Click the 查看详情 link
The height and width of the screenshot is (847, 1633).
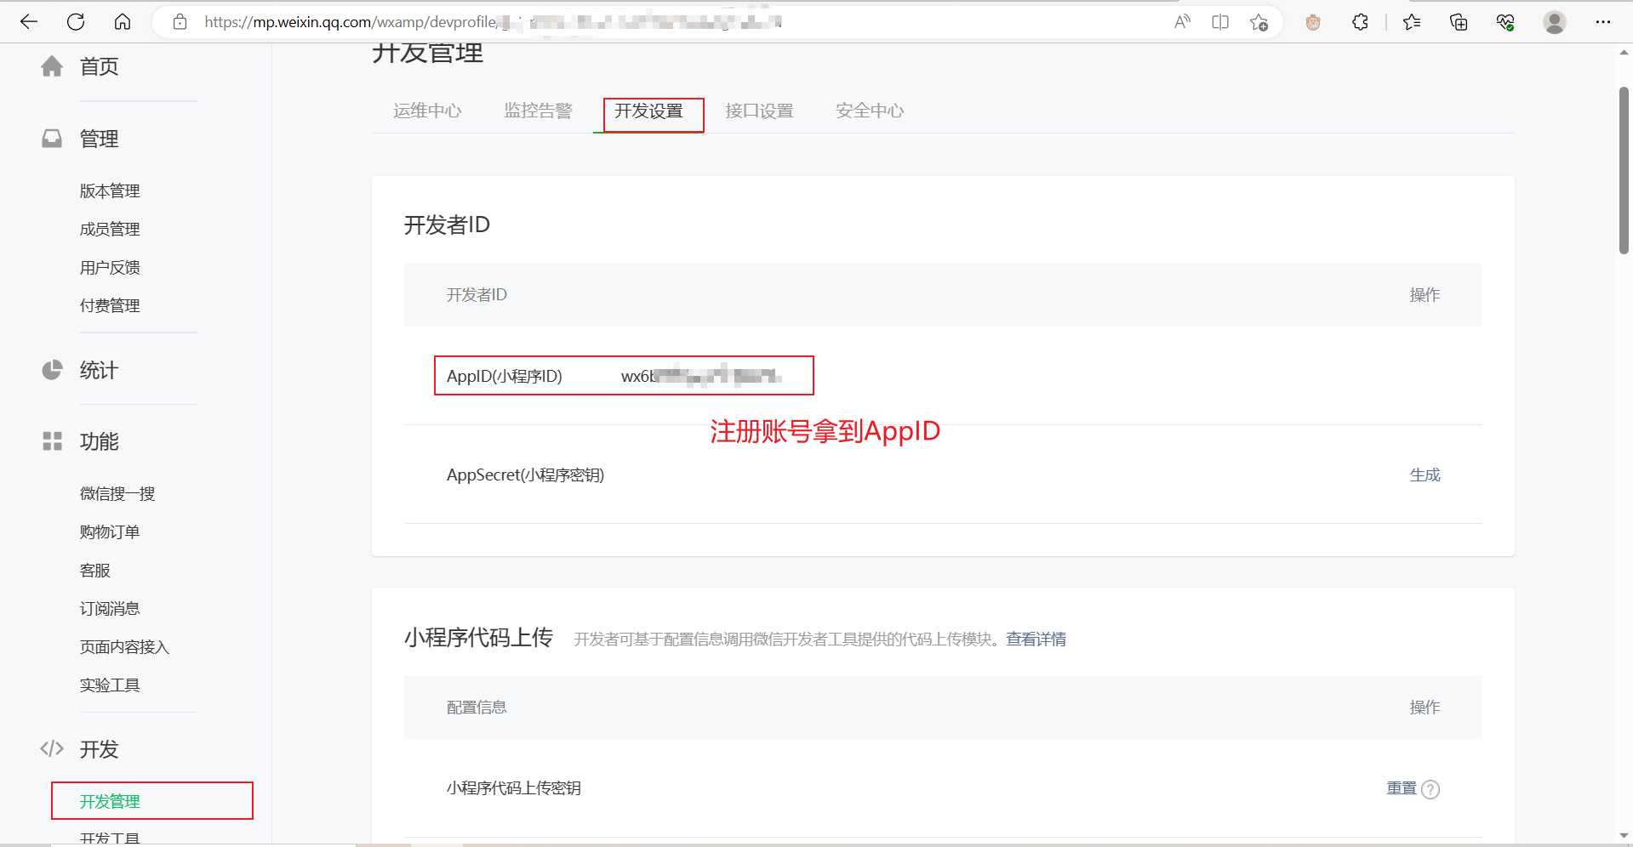coord(1036,639)
